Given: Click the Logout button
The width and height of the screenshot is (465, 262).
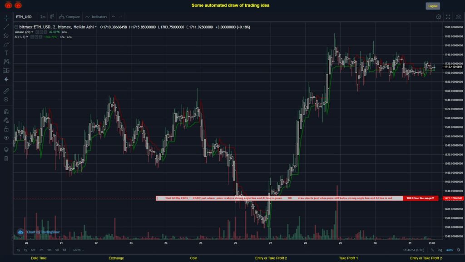Looking at the screenshot, I should (x=433, y=6).
